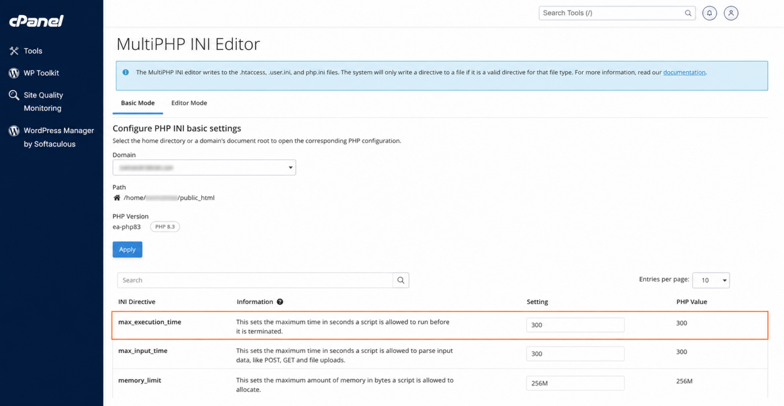Edit the max_input_time setting field

point(575,353)
